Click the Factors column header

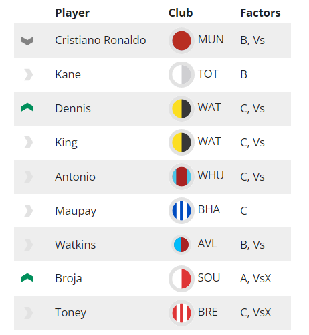pyautogui.click(x=260, y=13)
